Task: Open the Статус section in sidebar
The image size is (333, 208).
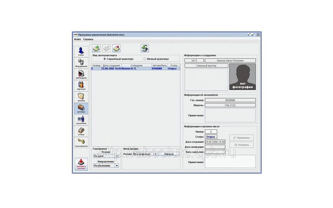Action: tap(81, 51)
